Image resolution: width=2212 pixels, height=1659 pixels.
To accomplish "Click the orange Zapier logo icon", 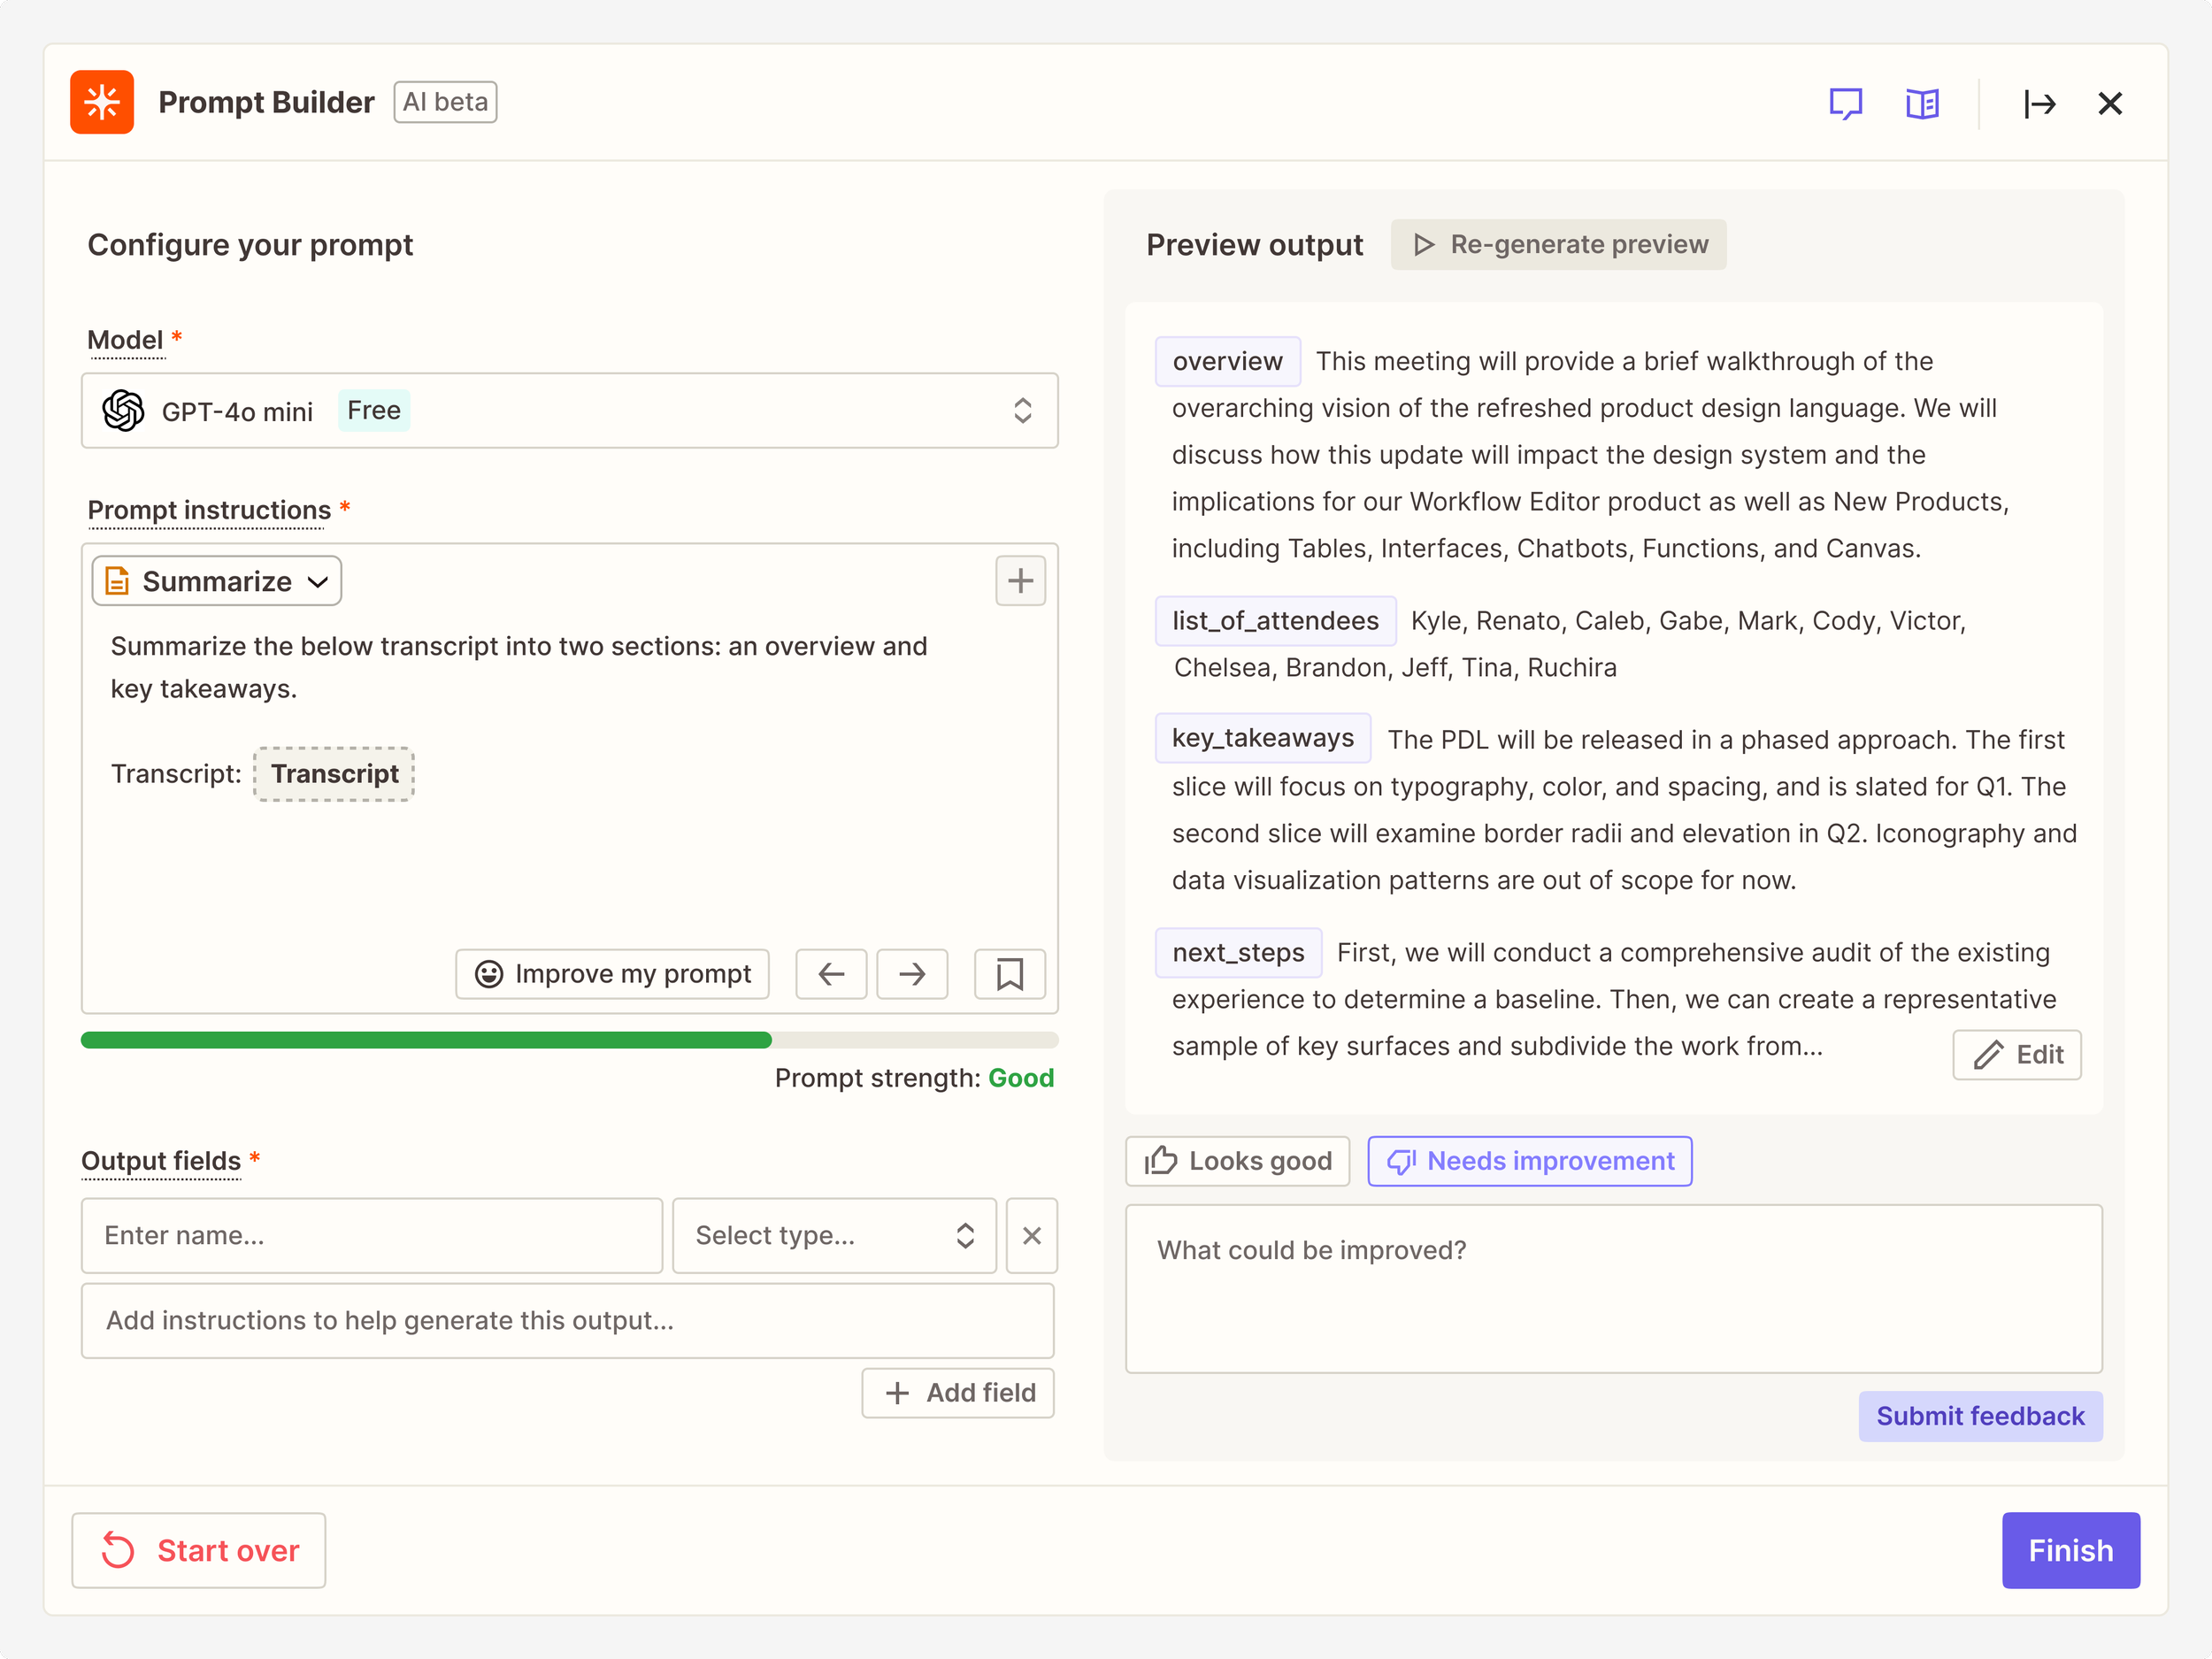I will pyautogui.click(x=102, y=102).
